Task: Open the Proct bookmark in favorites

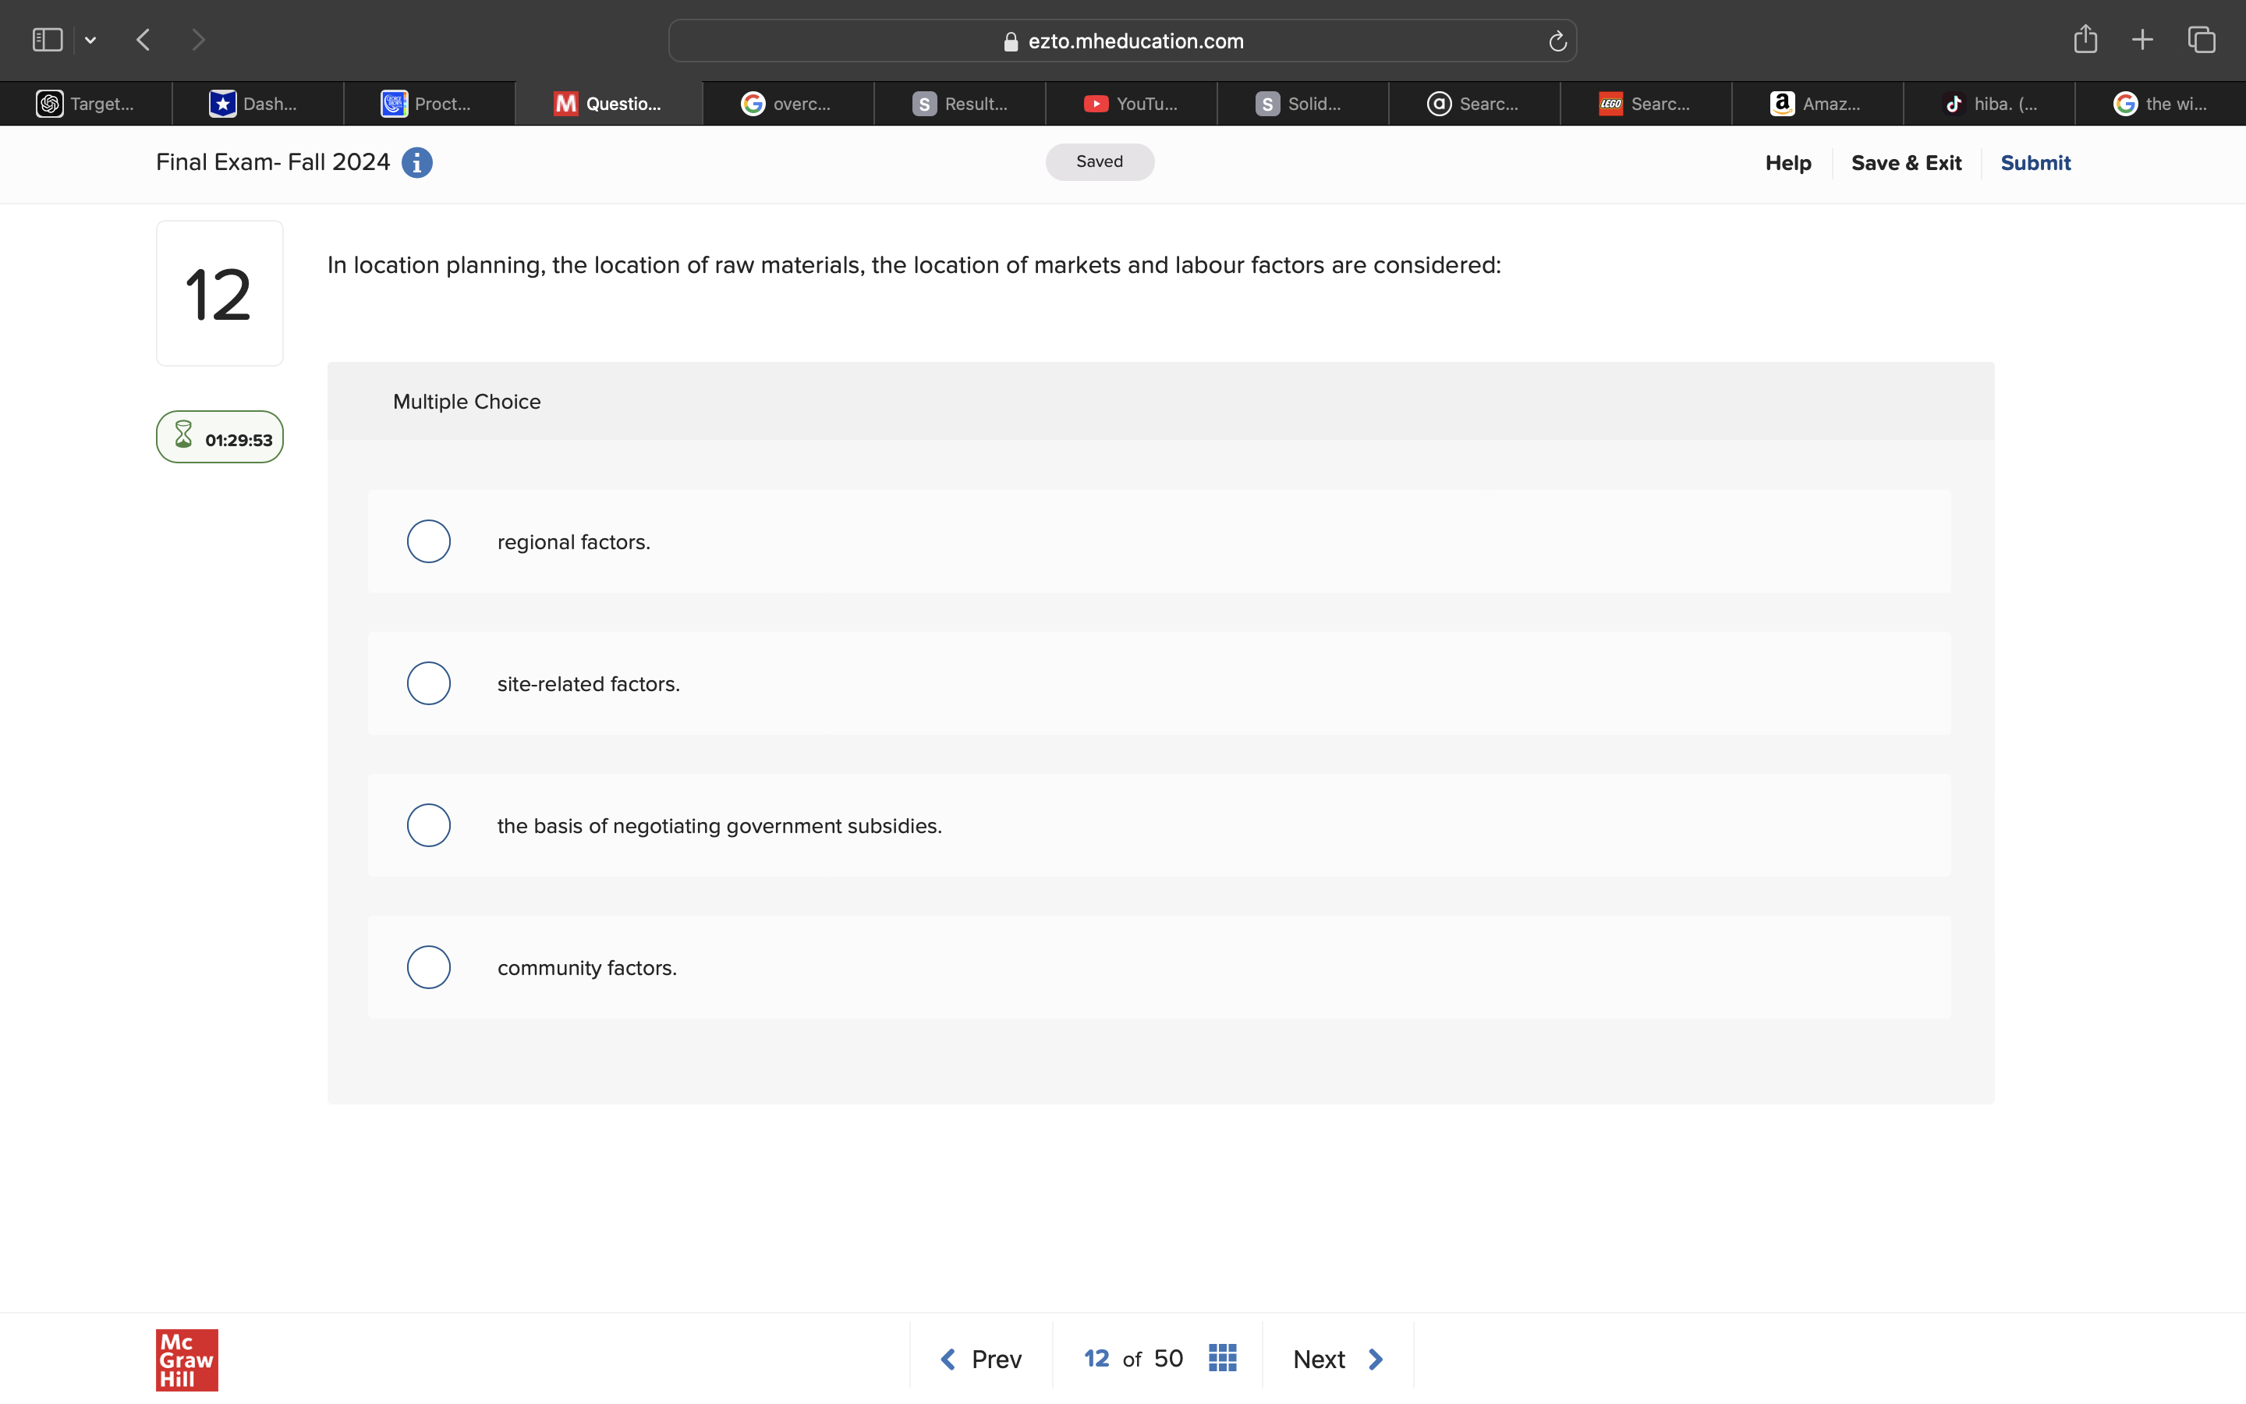Action: [430, 103]
